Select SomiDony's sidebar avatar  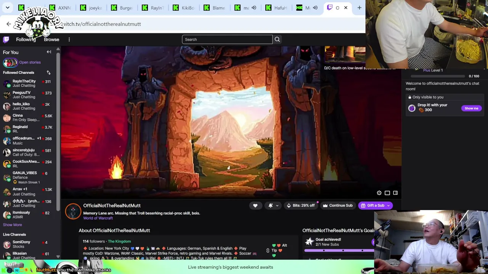[7, 244]
